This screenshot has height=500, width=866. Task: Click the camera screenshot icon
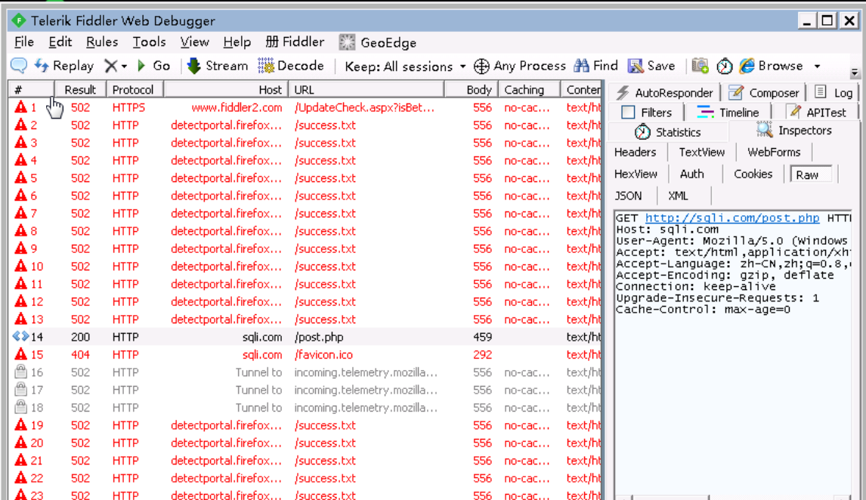(701, 66)
